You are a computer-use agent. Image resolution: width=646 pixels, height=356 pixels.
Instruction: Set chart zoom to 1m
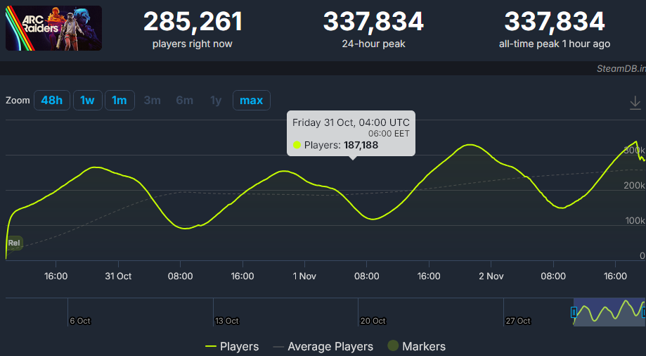pos(119,100)
